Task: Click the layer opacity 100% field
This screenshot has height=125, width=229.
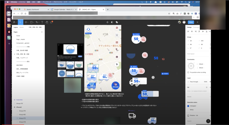Action: click(x=206, y=82)
